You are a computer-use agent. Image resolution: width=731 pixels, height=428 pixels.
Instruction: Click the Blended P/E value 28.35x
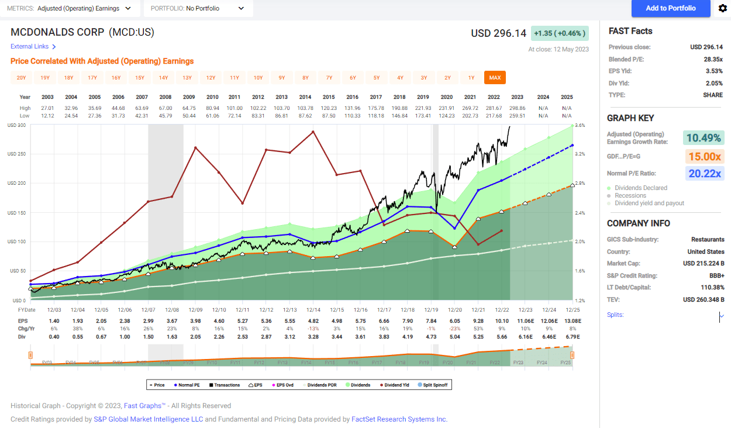coord(713,59)
